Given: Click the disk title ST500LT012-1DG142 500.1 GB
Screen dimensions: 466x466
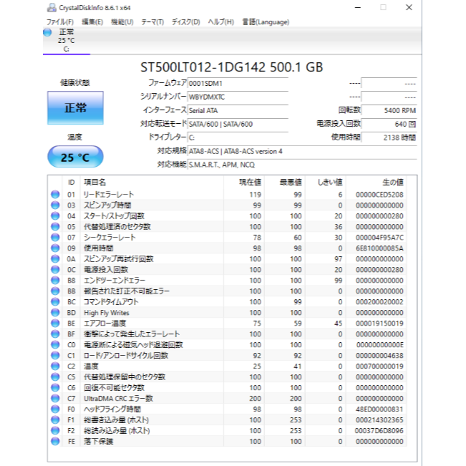Looking at the screenshot, I should click(232, 67).
